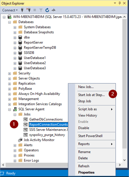Click the Disconnect plug icon with red X

(29, 10)
